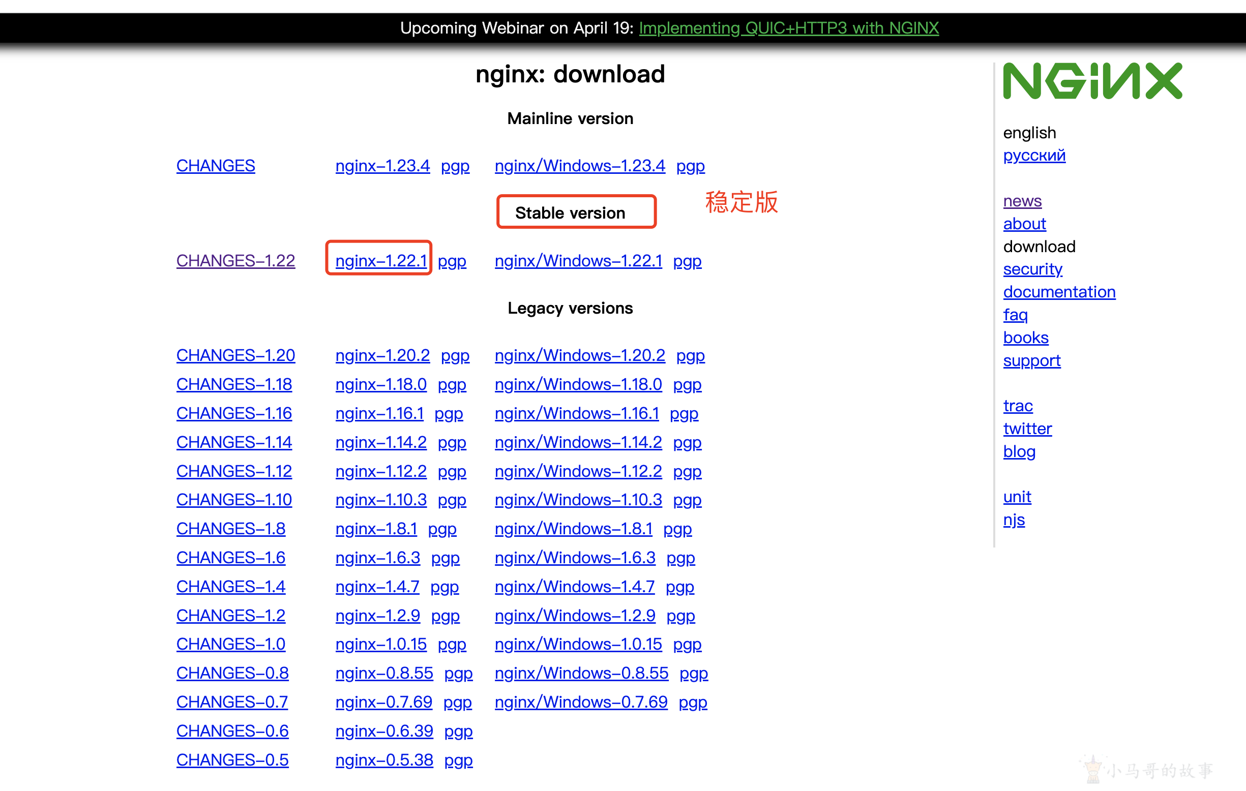Download nginx/Windows-1.8.1

click(573, 529)
